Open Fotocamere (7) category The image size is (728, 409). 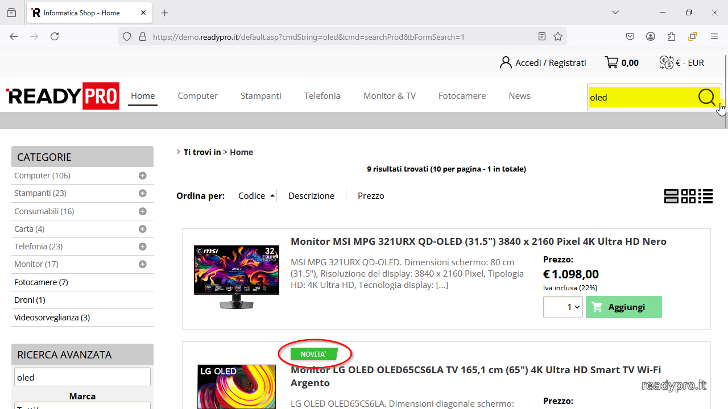click(x=41, y=282)
